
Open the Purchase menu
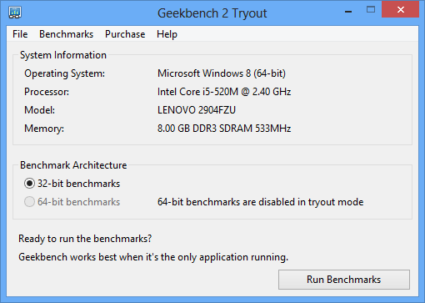click(x=125, y=34)
